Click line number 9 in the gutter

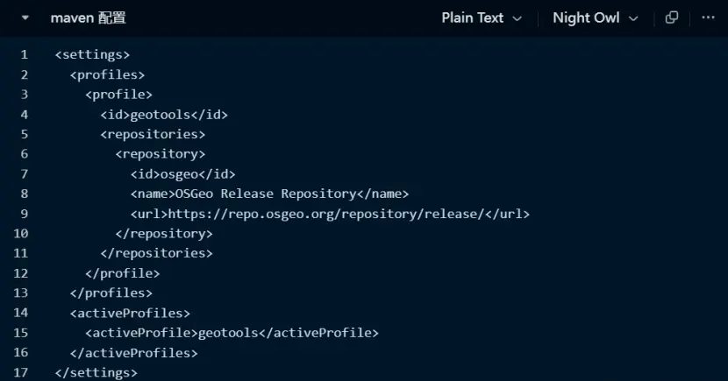pos(24,214)
